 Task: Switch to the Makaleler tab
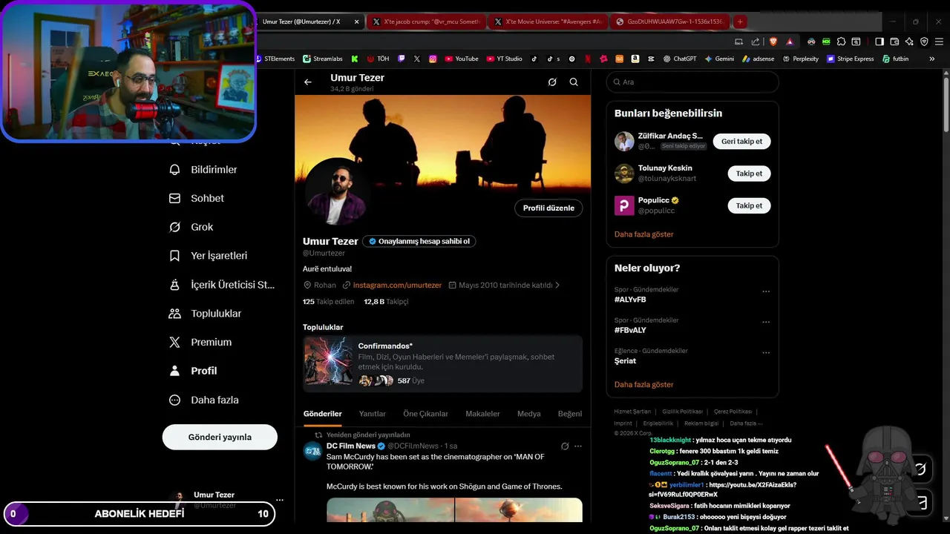pyautogui.click(x=482, y=414)
